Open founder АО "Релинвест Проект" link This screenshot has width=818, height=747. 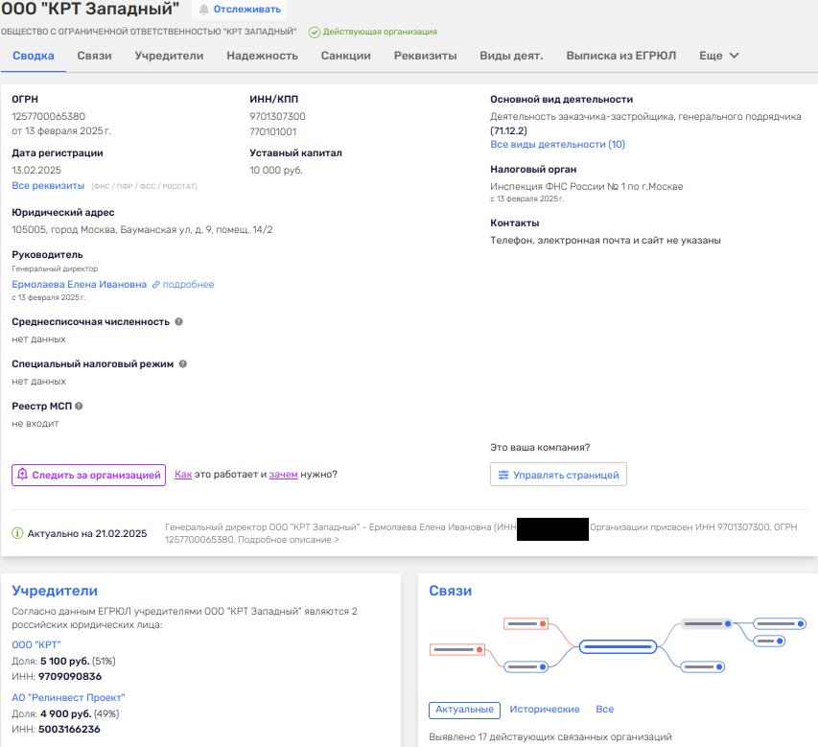click(68, 698)
